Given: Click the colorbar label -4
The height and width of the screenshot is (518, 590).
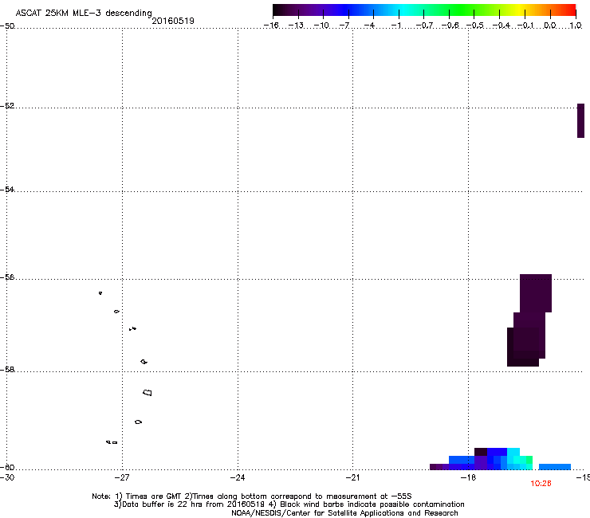Looking at the screenshot, I should pos(369,26).
